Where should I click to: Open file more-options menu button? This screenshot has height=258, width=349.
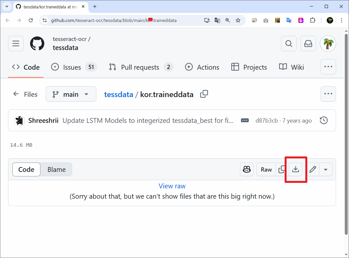(x=328, y=94)
